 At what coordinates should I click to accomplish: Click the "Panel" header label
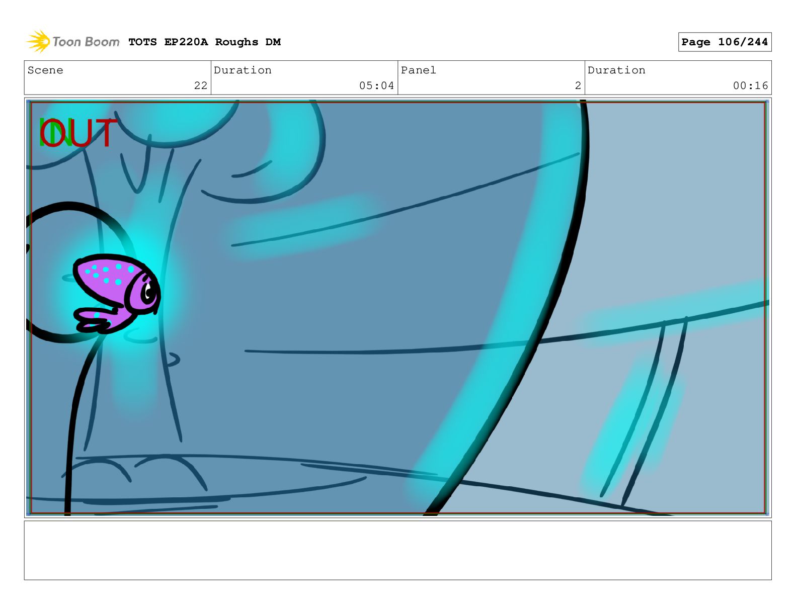point(419,70)
